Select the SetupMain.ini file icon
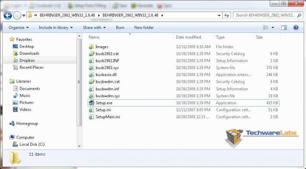The image size is (306, 169). pos(91,117)
